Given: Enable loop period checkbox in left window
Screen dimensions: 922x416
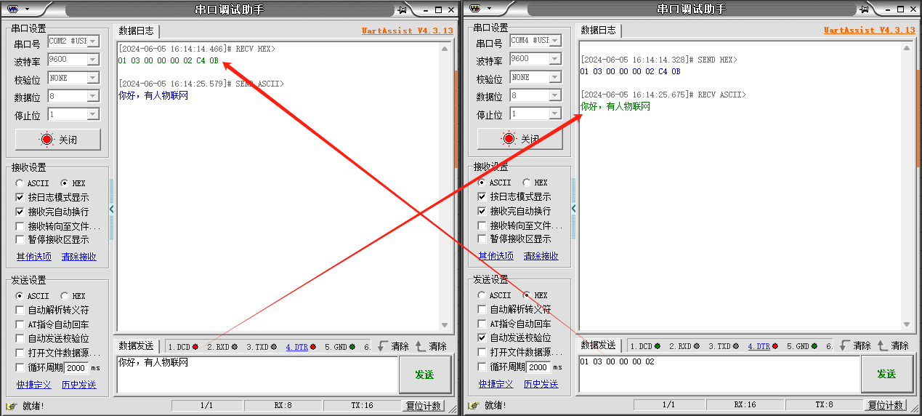Looking at the screenshot, I should (20, 367).
